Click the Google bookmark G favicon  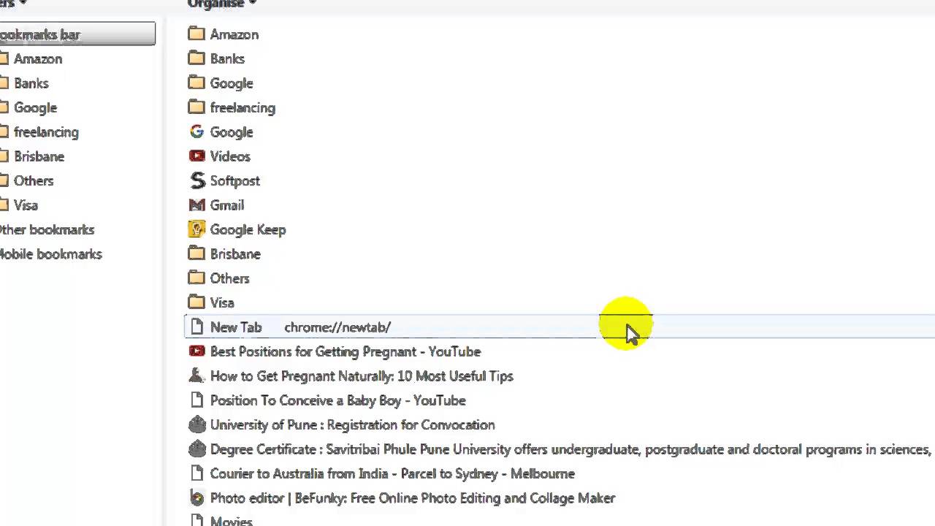196,131
